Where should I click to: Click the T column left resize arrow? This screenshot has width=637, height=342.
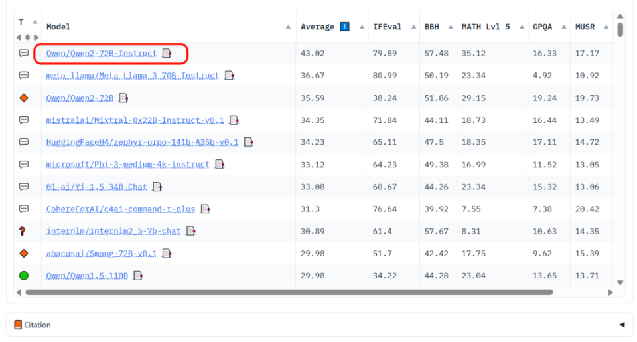pos(19,37)
